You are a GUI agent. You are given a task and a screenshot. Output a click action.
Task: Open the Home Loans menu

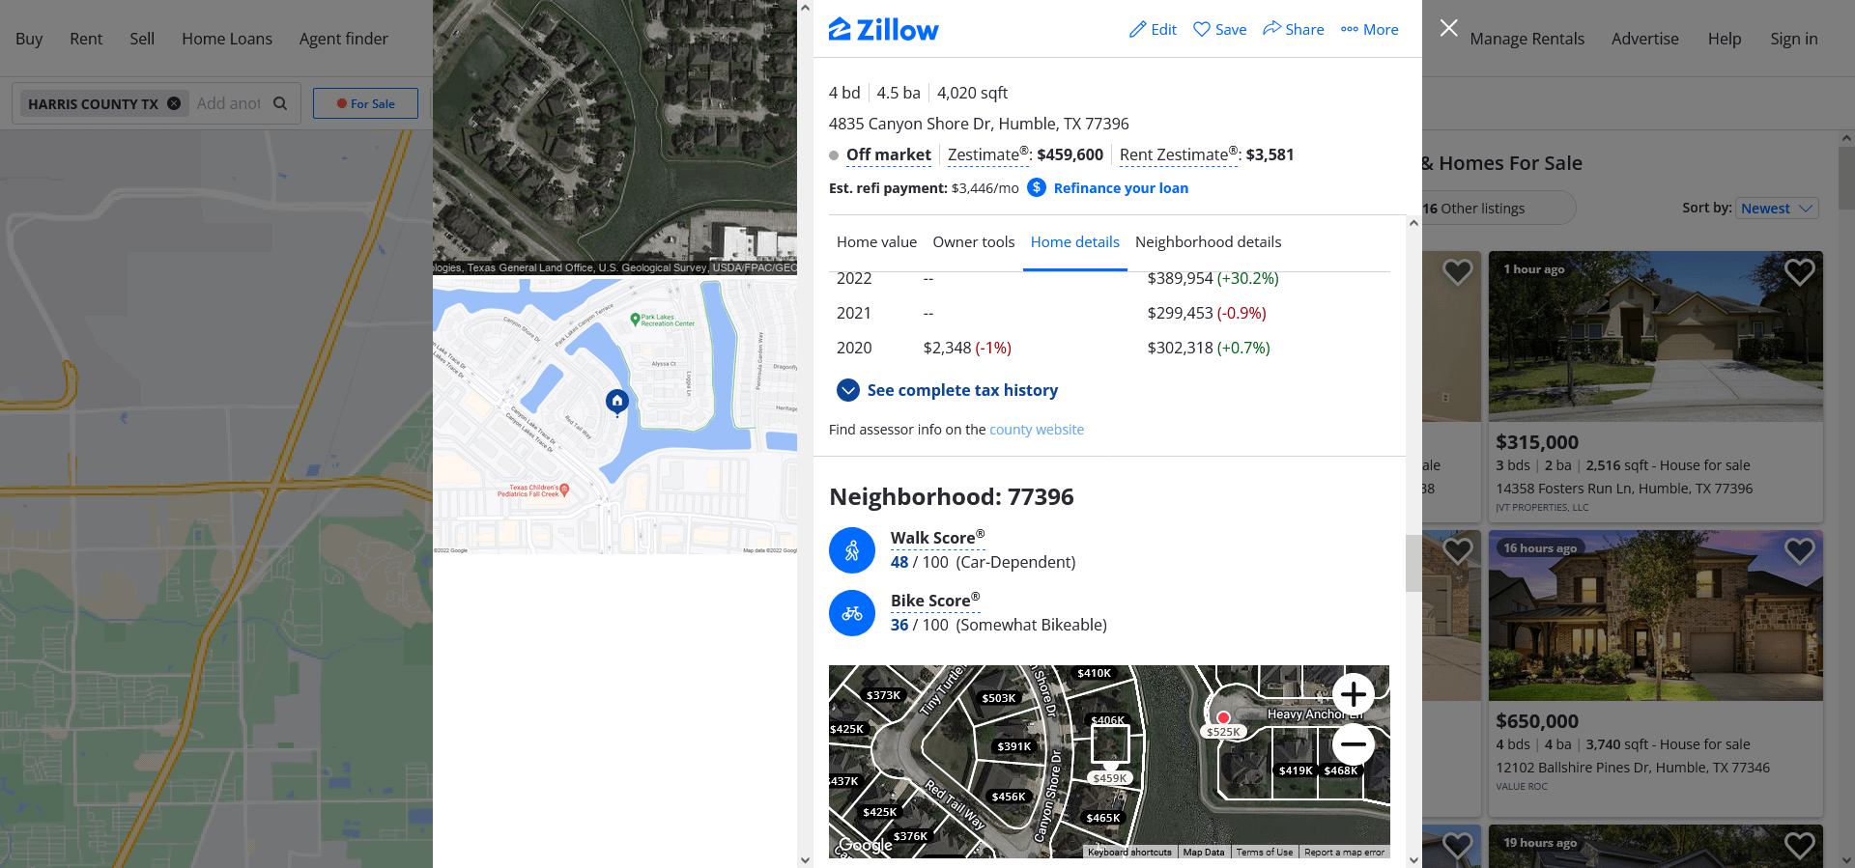(x=227, y=39)
